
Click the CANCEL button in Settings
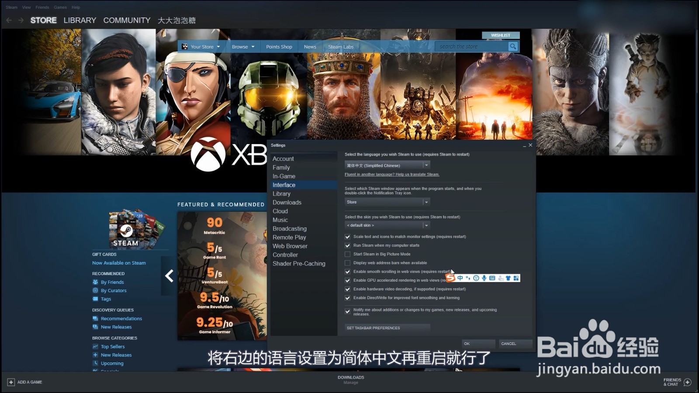(516, 344)
